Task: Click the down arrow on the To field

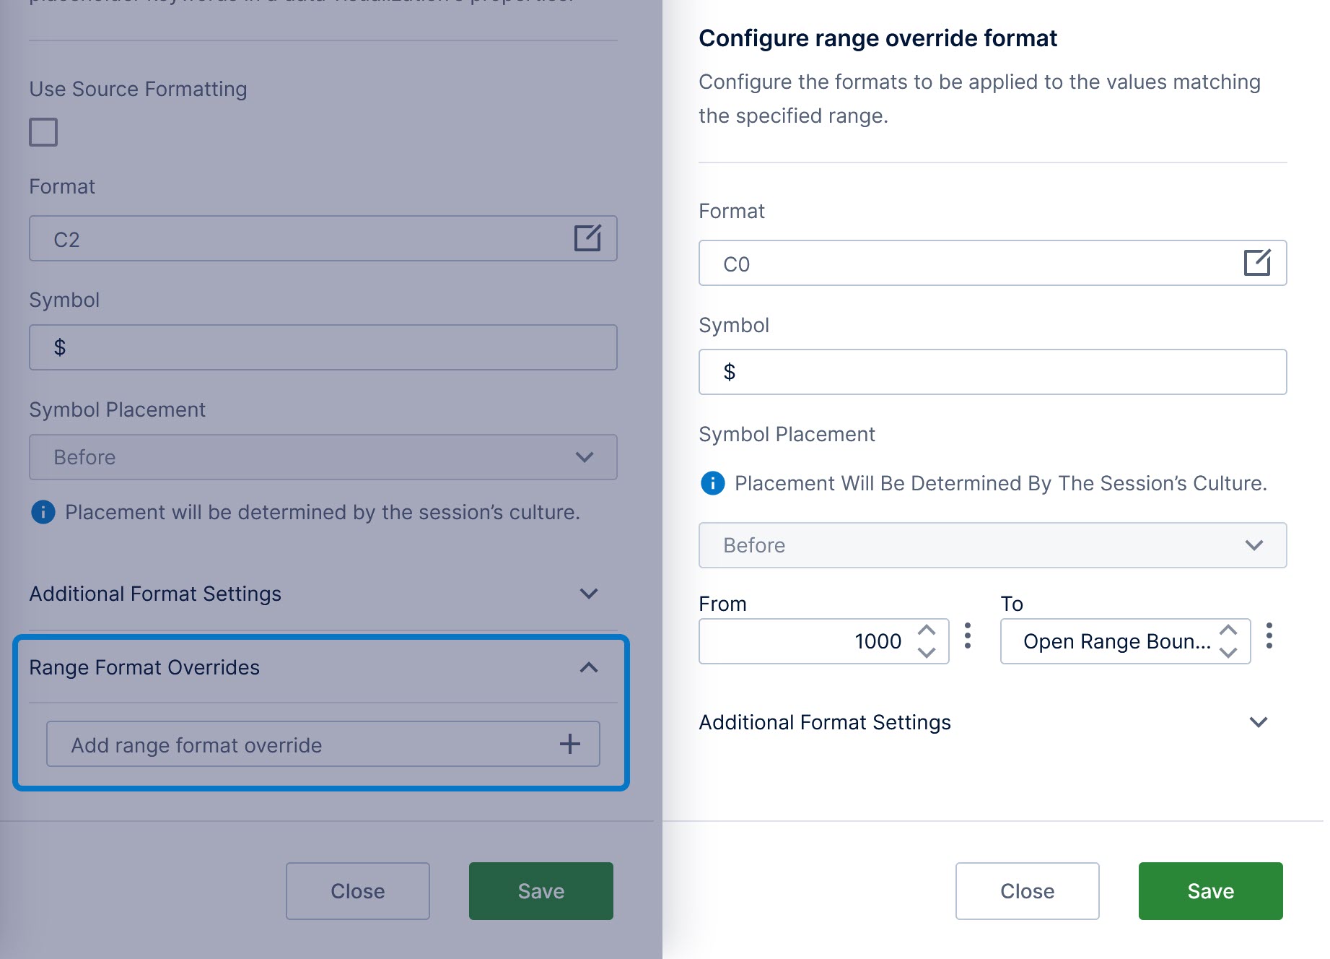Action: tap(1228, 651)
